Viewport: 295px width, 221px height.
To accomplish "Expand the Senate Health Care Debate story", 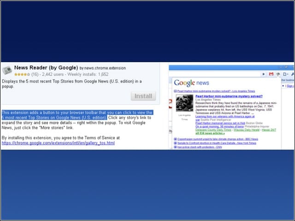I will tap(175, 143).
